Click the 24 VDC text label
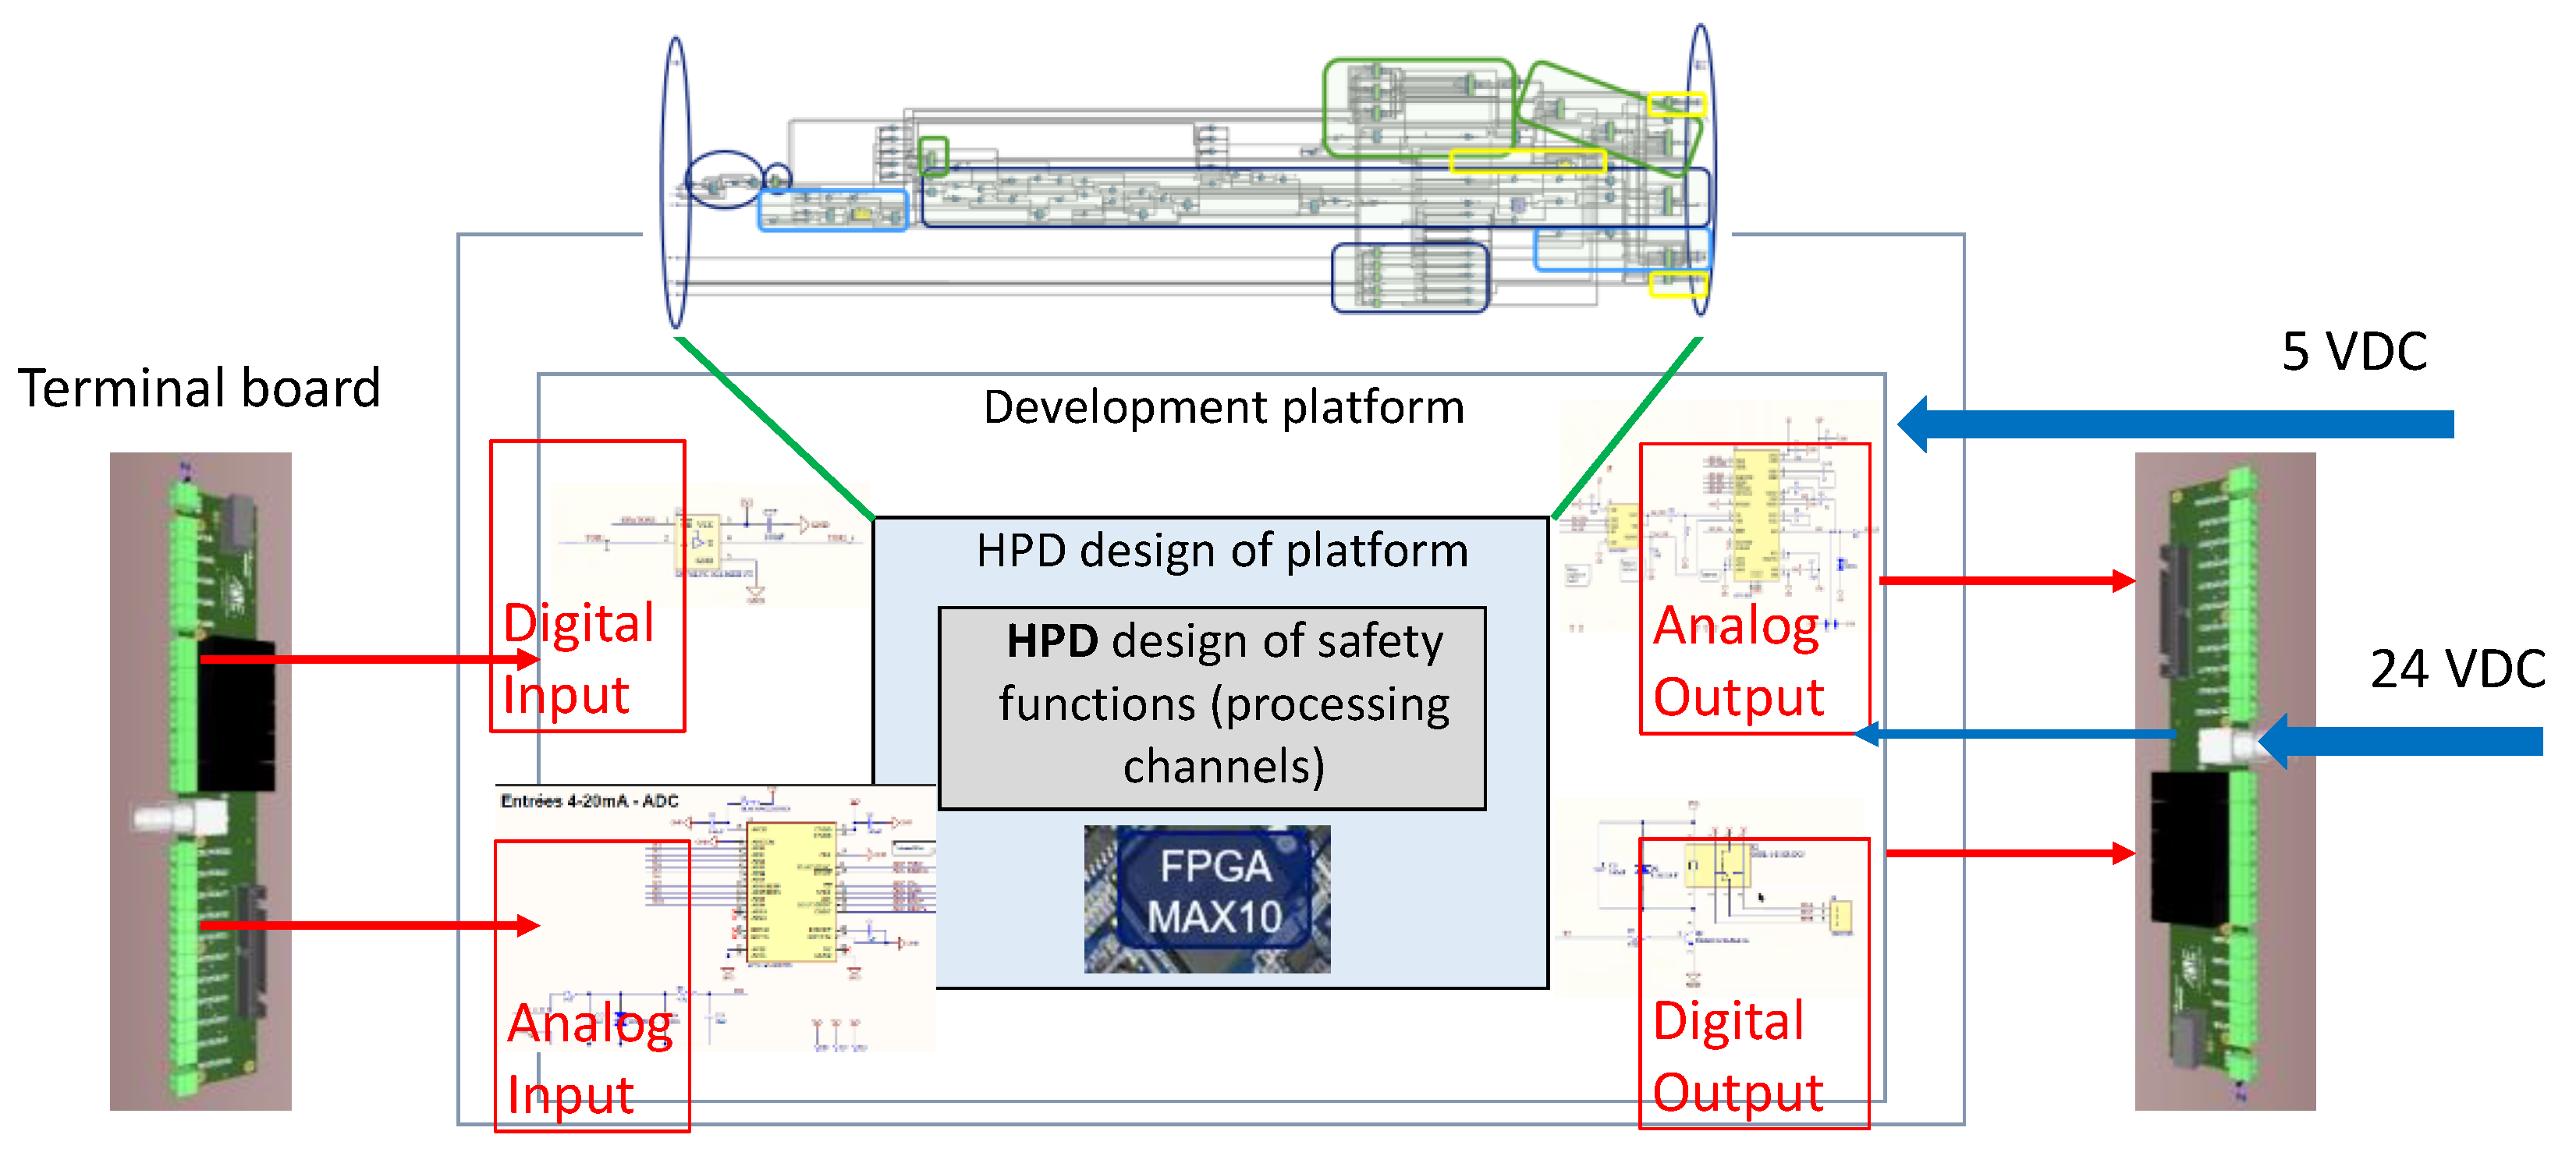Image resolution: width=2576 pixels, height=1156 pixels. pyautogui.click(x=2456, y=669)
